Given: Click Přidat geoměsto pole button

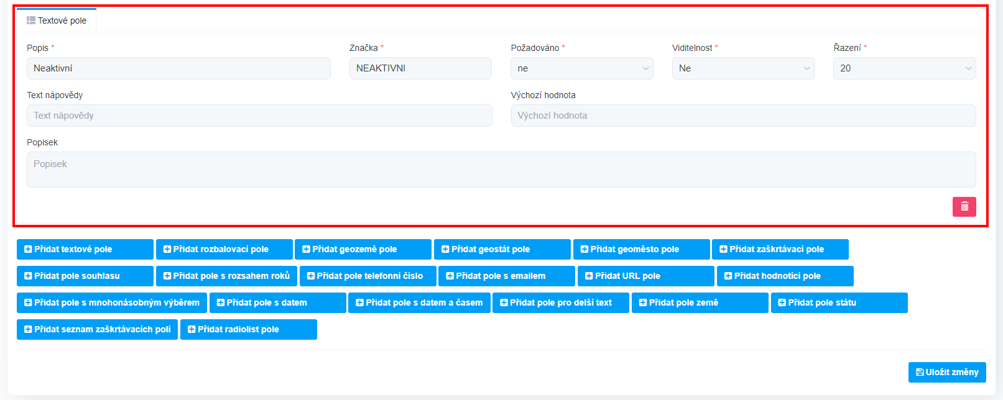Looking at the screenshot, I should point(642,249).
